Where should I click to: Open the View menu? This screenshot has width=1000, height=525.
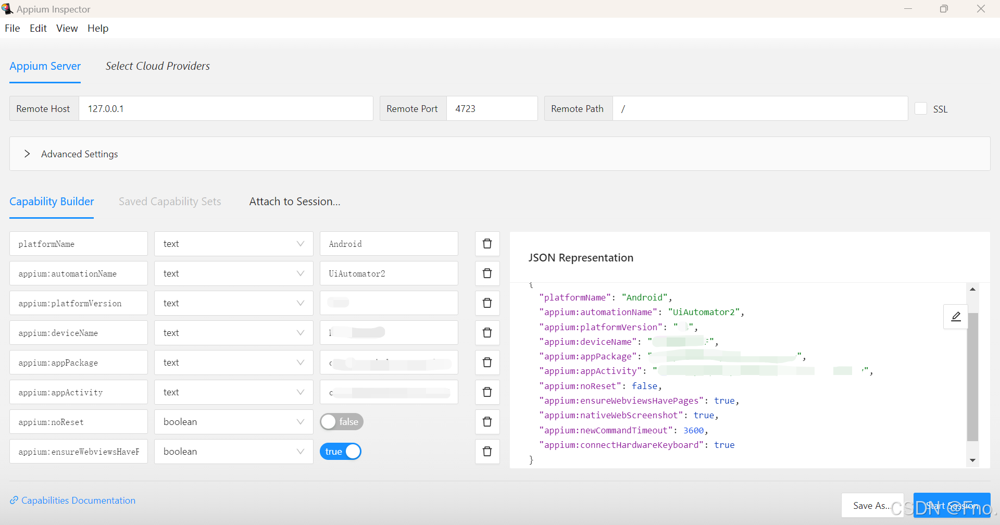67,28
